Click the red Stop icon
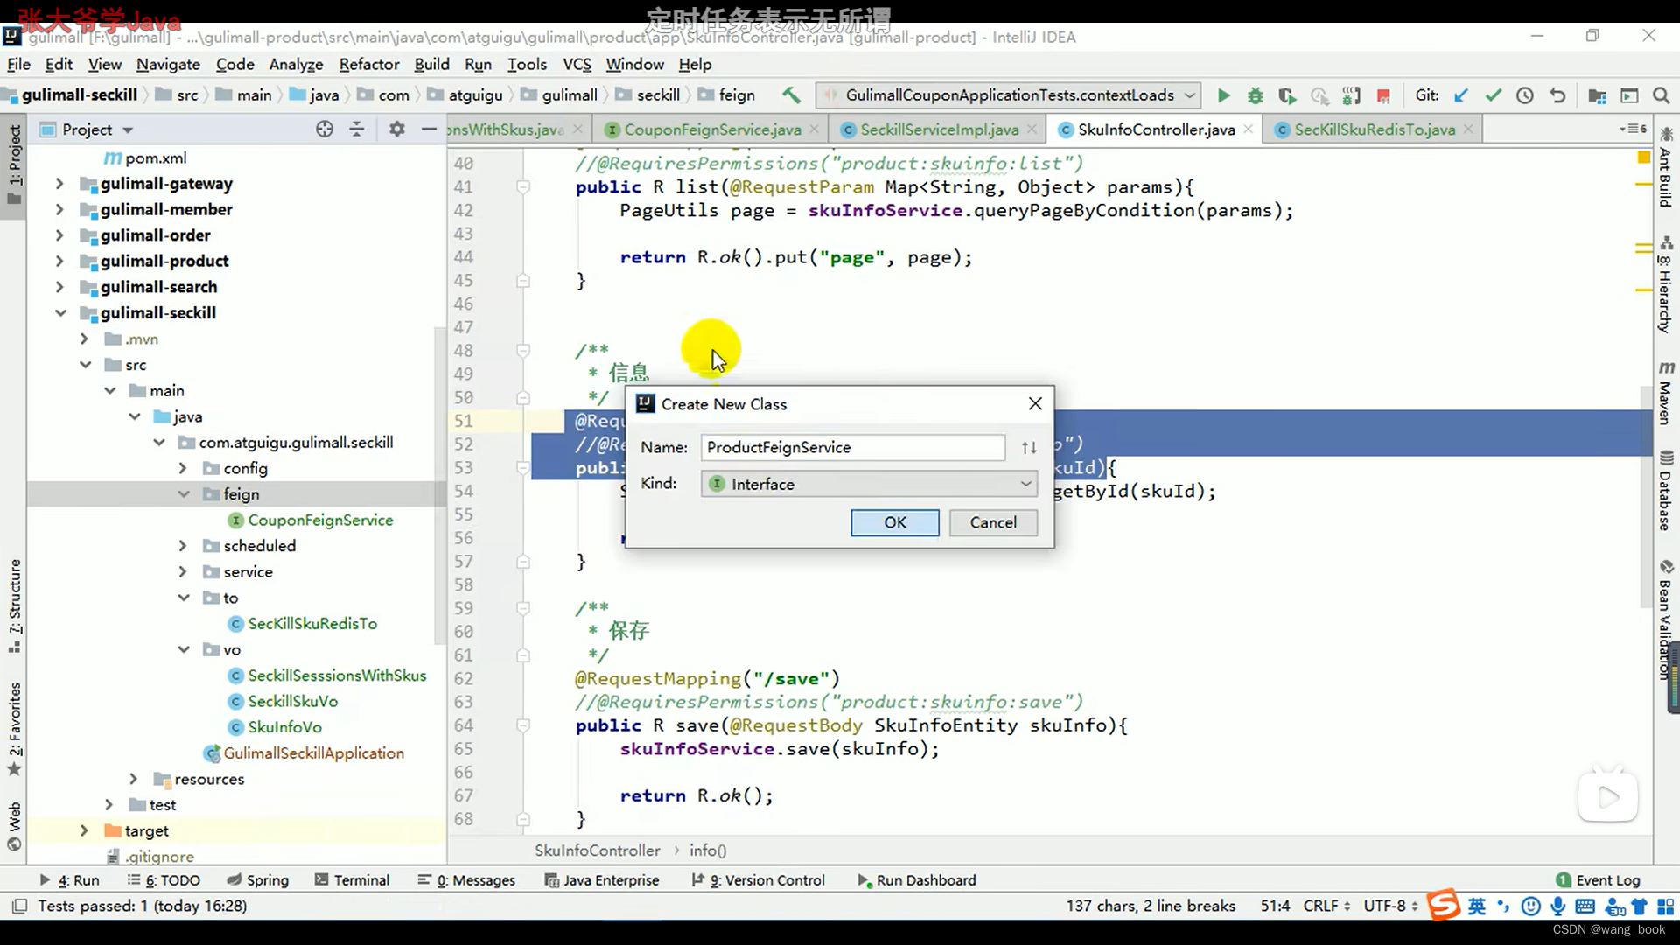 [1383, 95]
